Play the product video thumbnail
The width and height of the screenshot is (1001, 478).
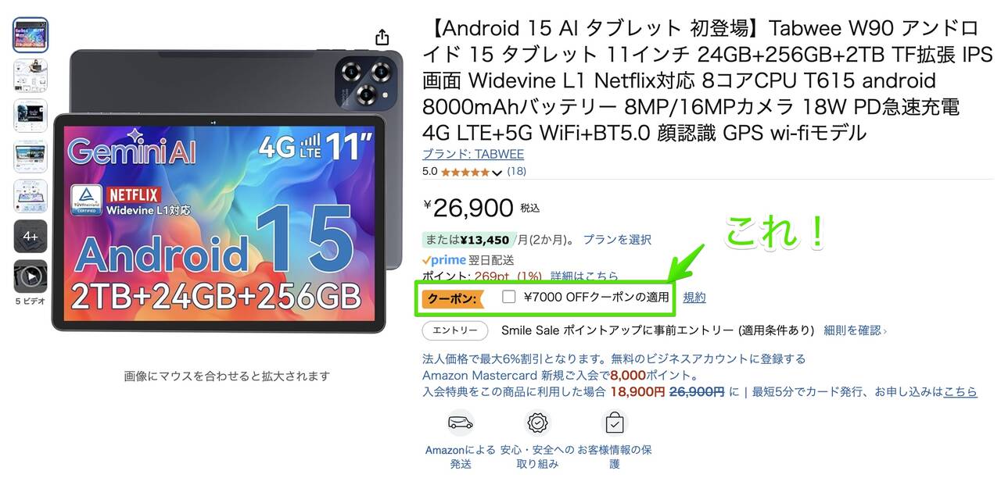point(30,276)
